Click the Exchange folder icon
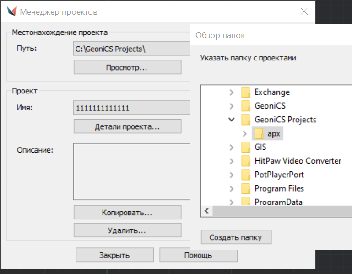352x274 pixels. click(246, 92)
